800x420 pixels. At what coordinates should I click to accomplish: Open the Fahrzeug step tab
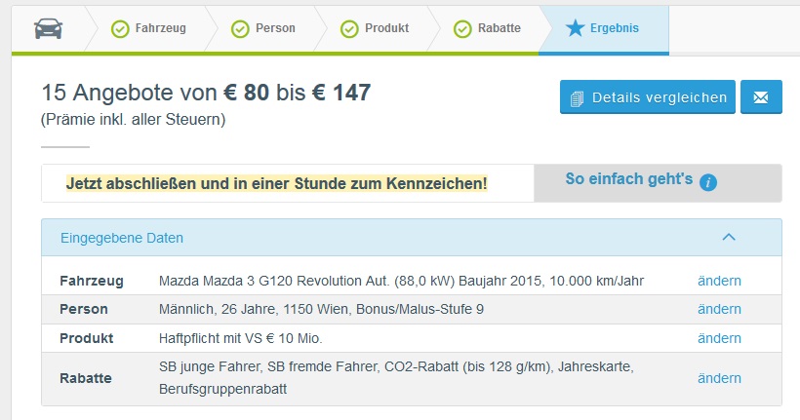pos(149,28)
